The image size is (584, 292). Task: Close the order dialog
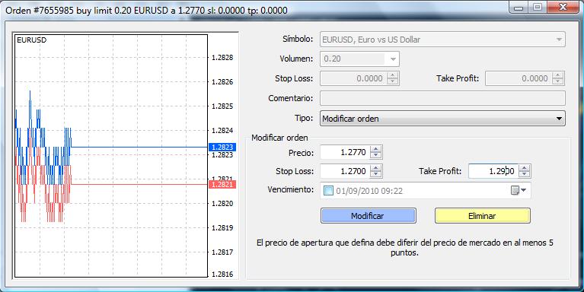tap(563, 8)
